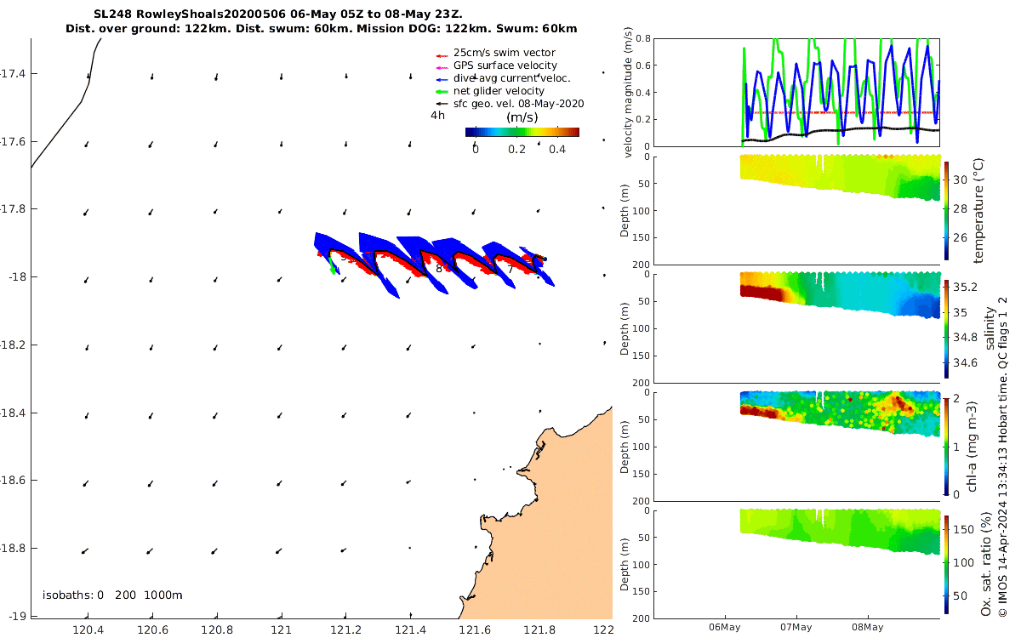This screenshot has height=638, width=1021.
Task: Click the black sfc geo. vel. legend arrow
Action: (x=442, y=104)
